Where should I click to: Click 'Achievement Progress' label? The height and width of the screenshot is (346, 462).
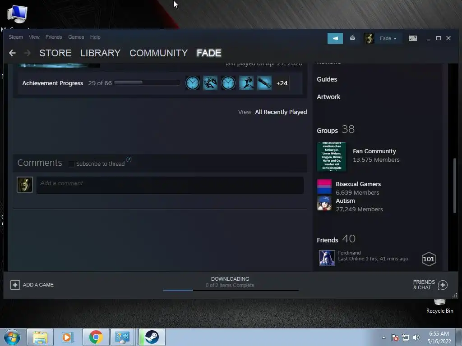point(52,83)
